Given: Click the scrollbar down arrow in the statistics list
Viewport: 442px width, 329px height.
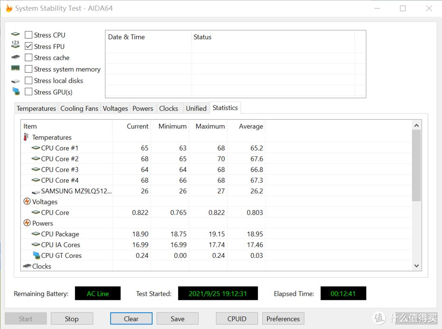Looking at the screenshot, I should (x=416, y=266).
